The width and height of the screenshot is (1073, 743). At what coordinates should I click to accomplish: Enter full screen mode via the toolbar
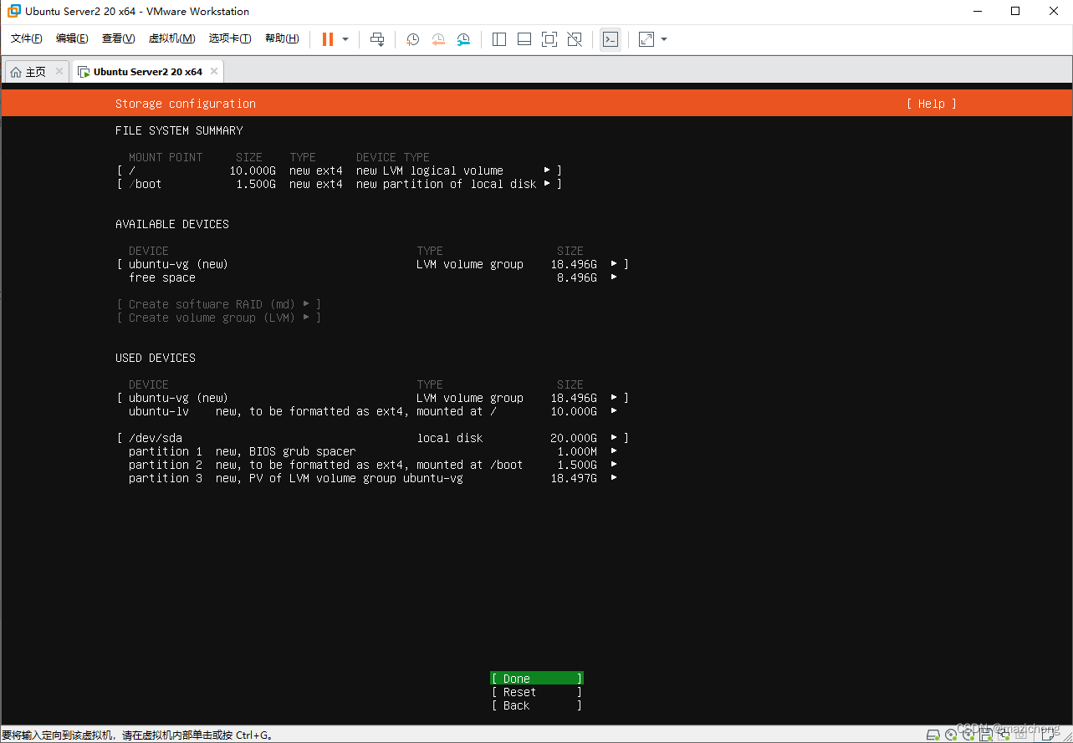point(549,39)
